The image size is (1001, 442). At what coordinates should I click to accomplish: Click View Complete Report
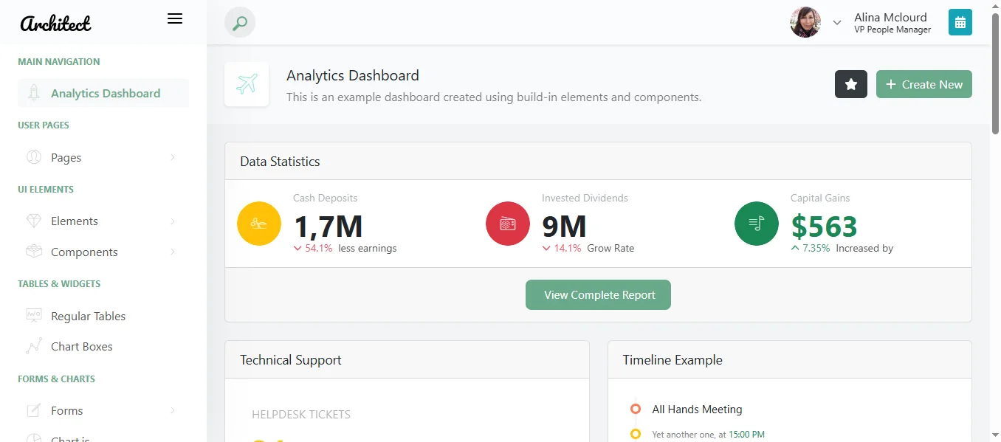tap(598, 294)
